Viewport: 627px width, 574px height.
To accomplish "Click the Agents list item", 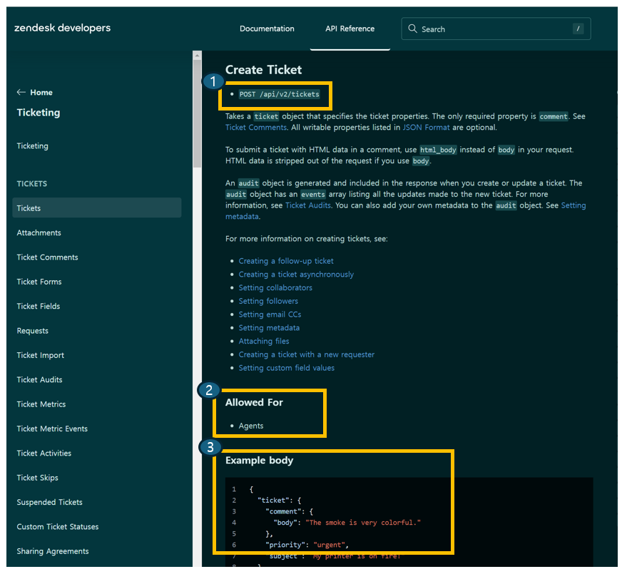I will point(250,426).
